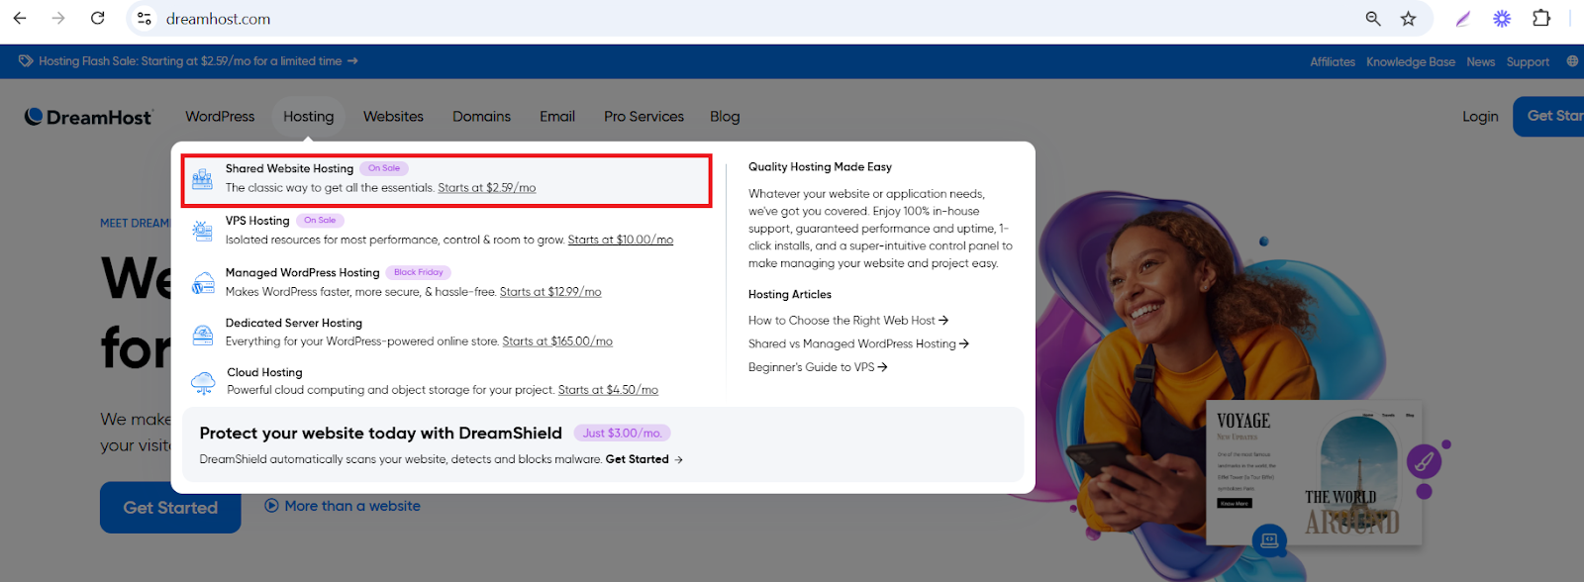
Task: Click Starts at $12.99/mo link
Action: (x=550, y=291)
